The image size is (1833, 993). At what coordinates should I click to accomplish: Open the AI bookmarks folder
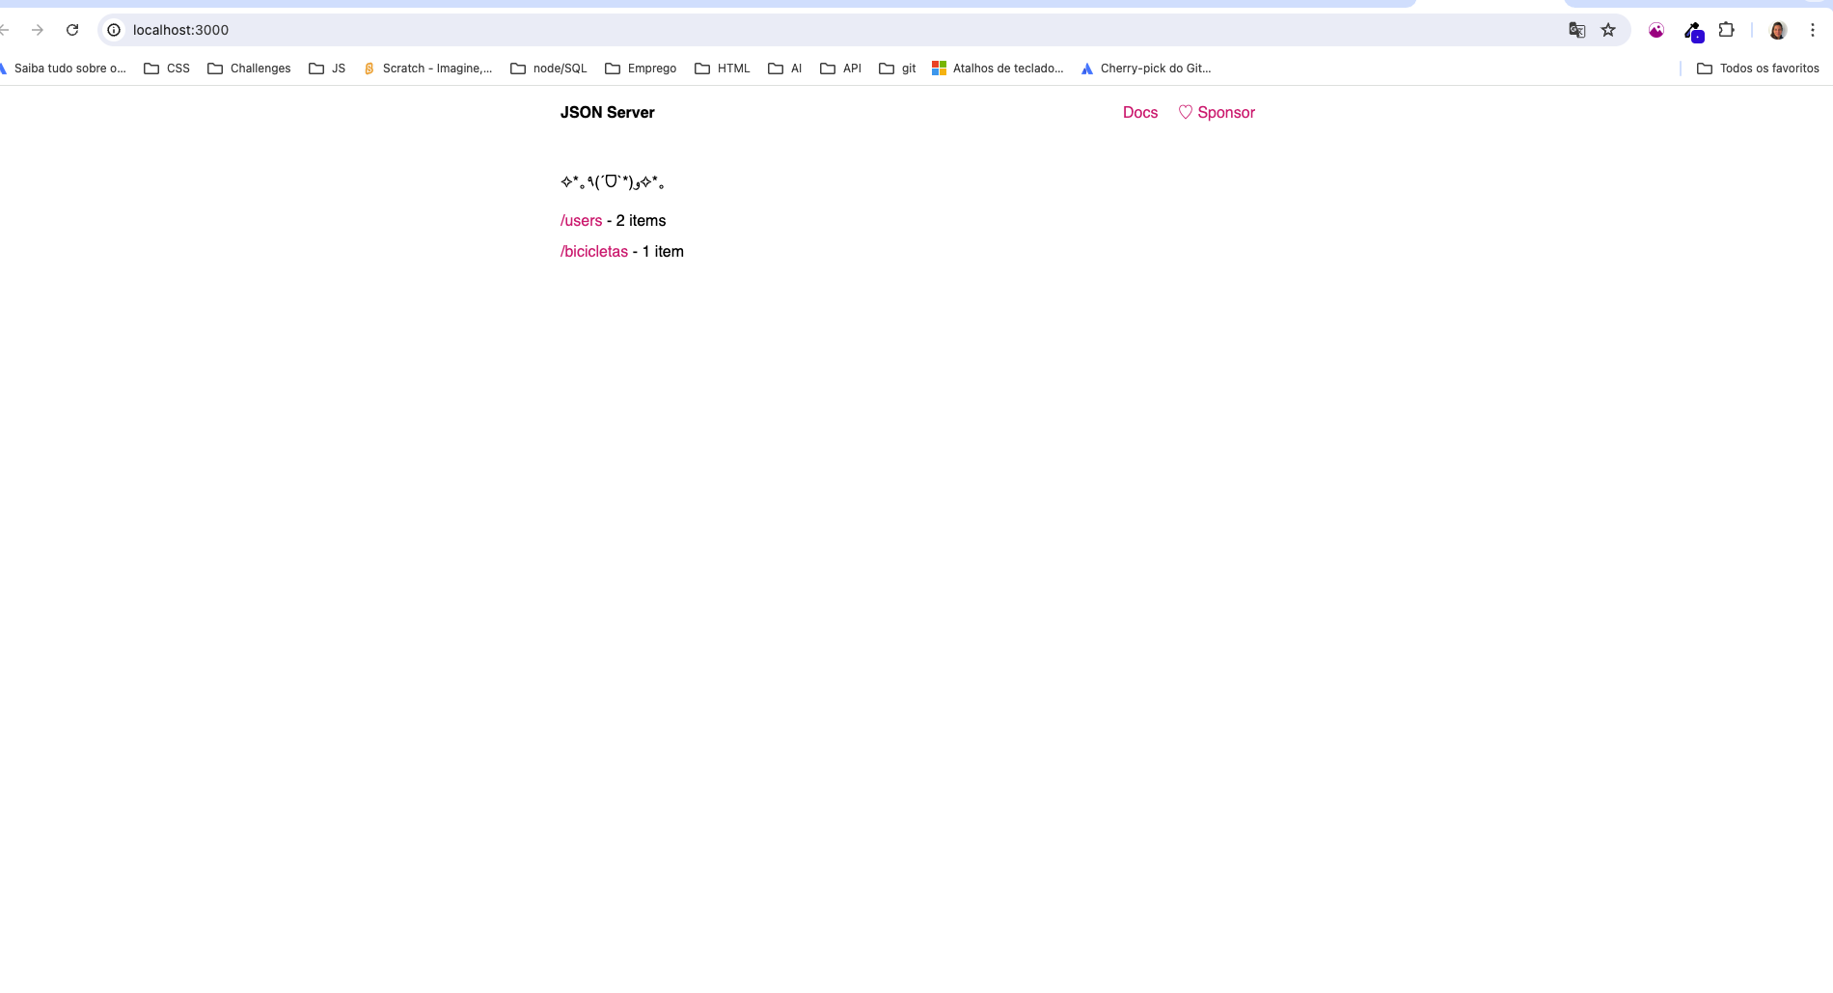pos(785,69)
